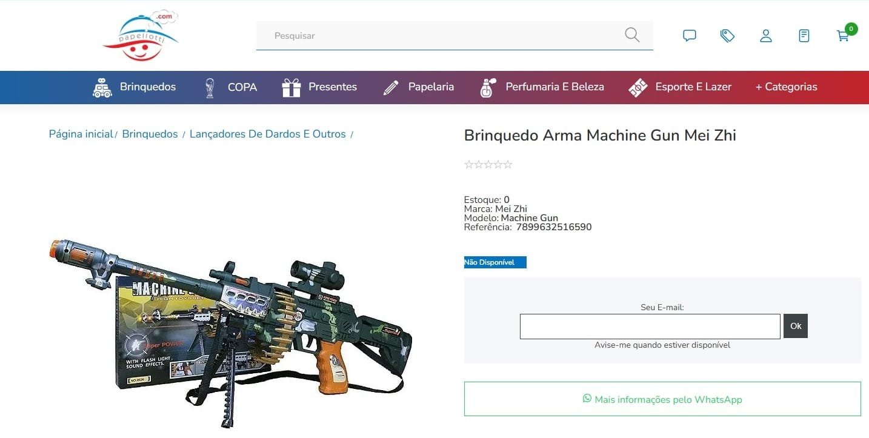Screen dimensions: 869x438
Task: Select Perfumaria E Beleza category
Action: coord(541,87)
